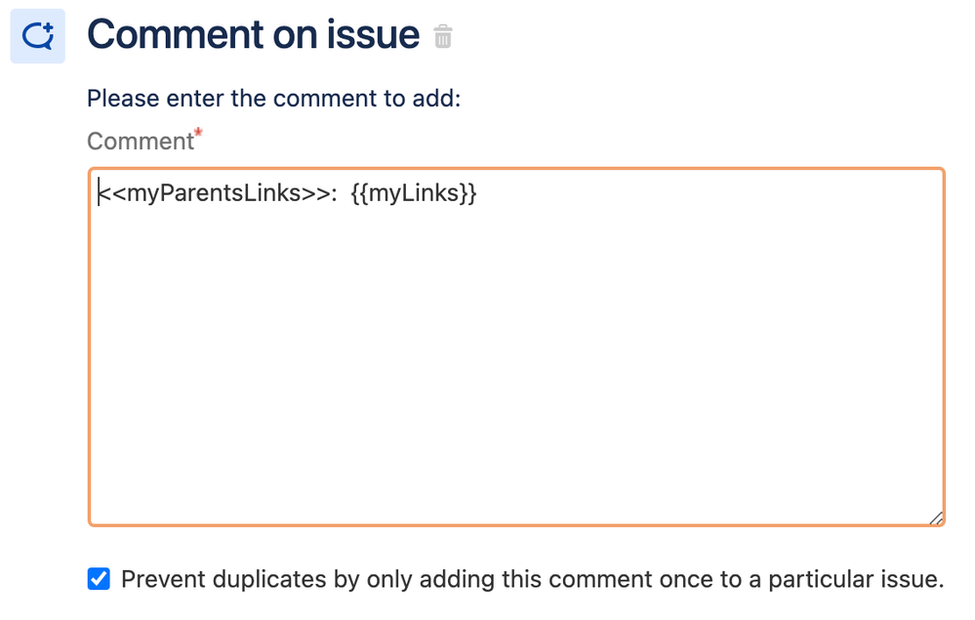Click the red required asterisk
The width and height of the screenshot is (975, 620).
(x=198, y=133)
